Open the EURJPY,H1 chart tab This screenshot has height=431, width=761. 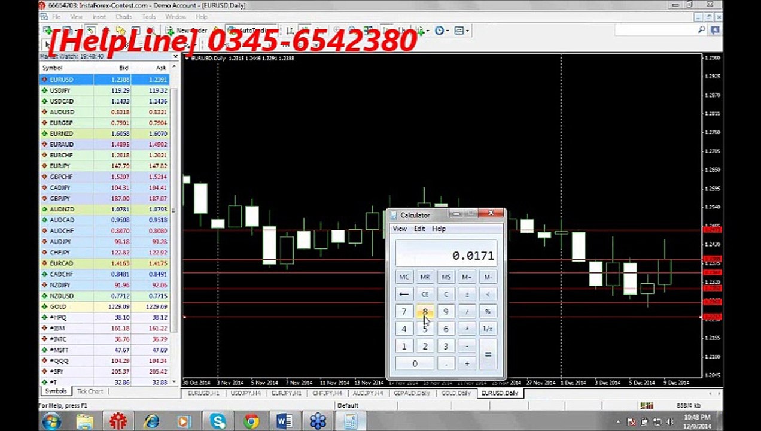click(x=286, y=393)
